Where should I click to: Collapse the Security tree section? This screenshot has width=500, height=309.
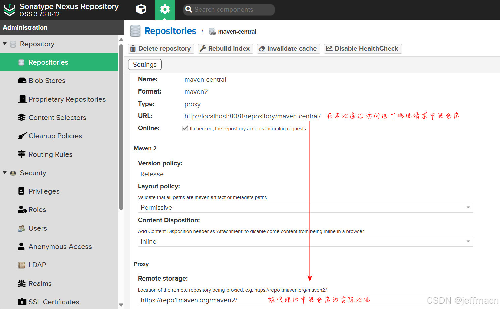pos(5,173)
